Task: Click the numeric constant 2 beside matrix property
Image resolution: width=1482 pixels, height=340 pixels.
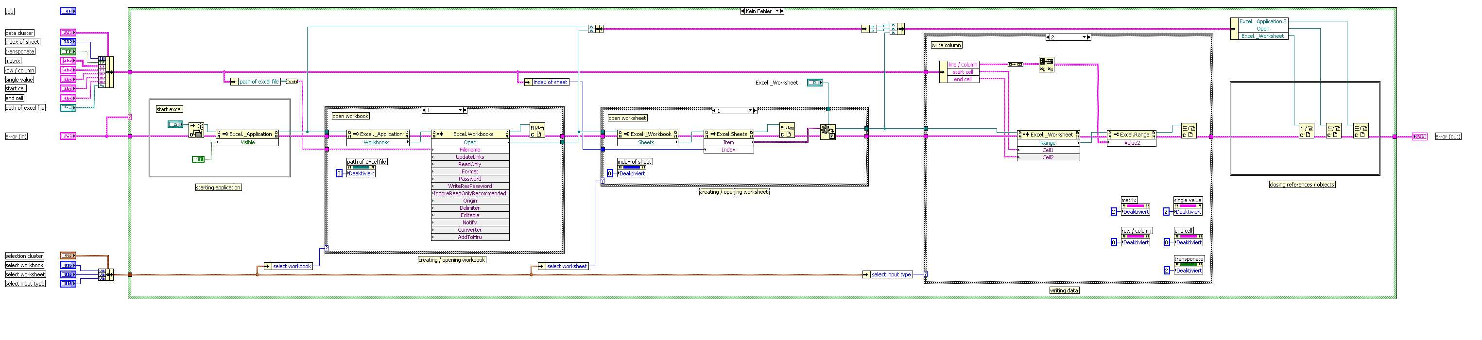Action: 1114,212
